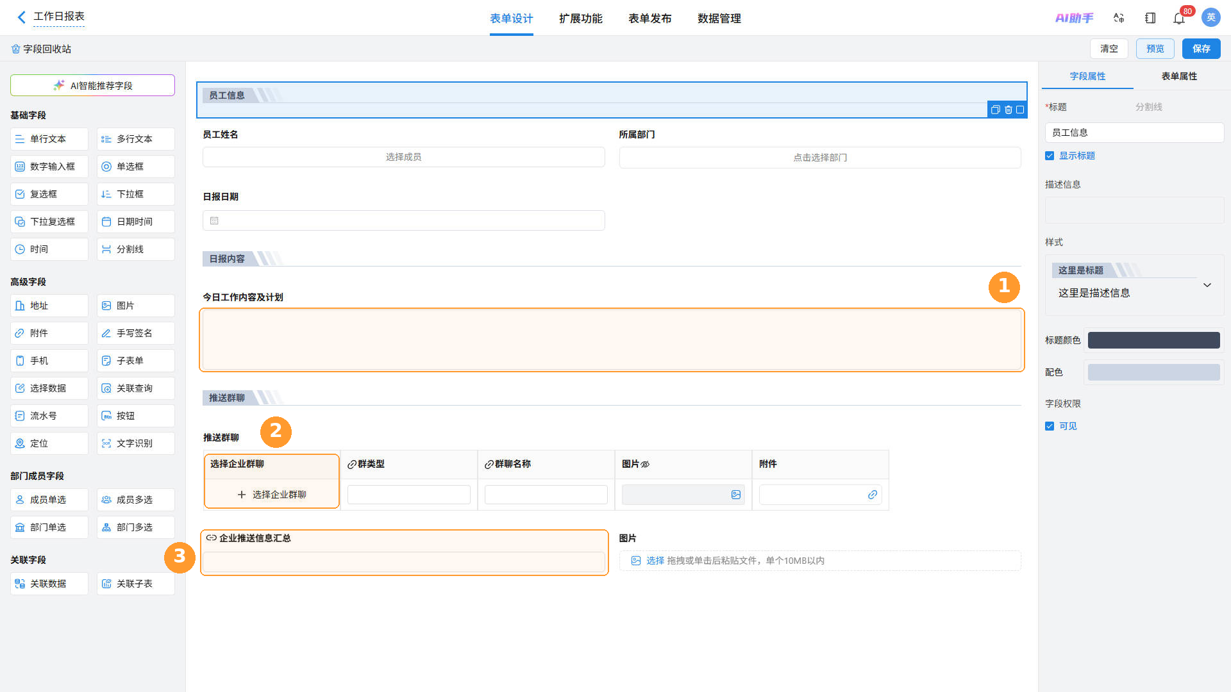Add a 时间 field
The width and height of the screenshot is (1231, 692).
point(49,249)
